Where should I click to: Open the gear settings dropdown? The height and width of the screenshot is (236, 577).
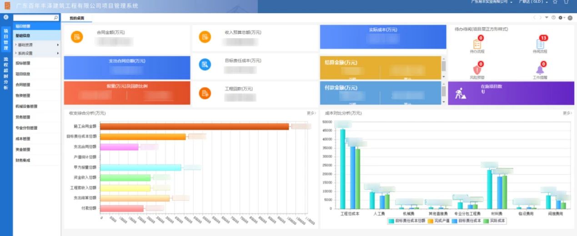click(561, 18)
